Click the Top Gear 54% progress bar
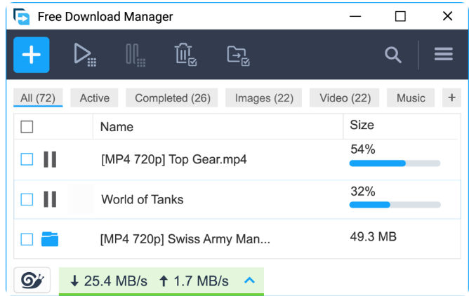This screenshot has width=469, height=296. pos(395,163)
